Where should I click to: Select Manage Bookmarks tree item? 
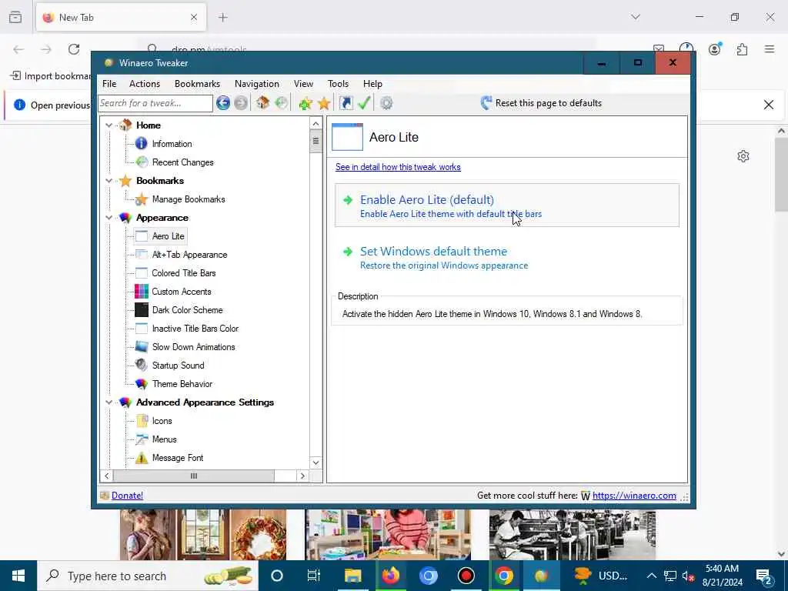[189, 199]
